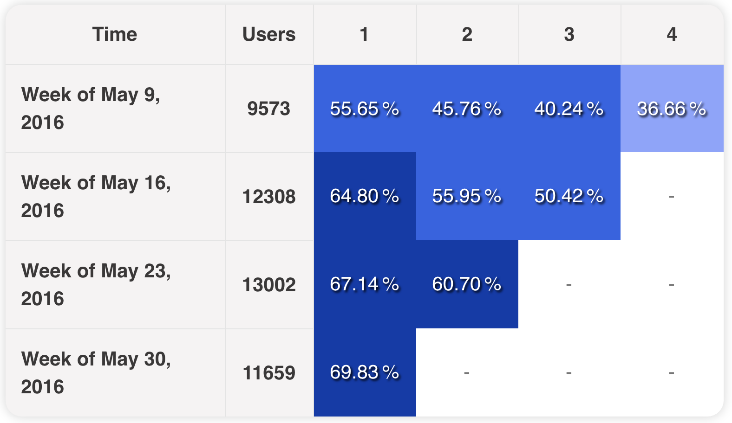Click the 69.83 % retention cell

[365, 373]
